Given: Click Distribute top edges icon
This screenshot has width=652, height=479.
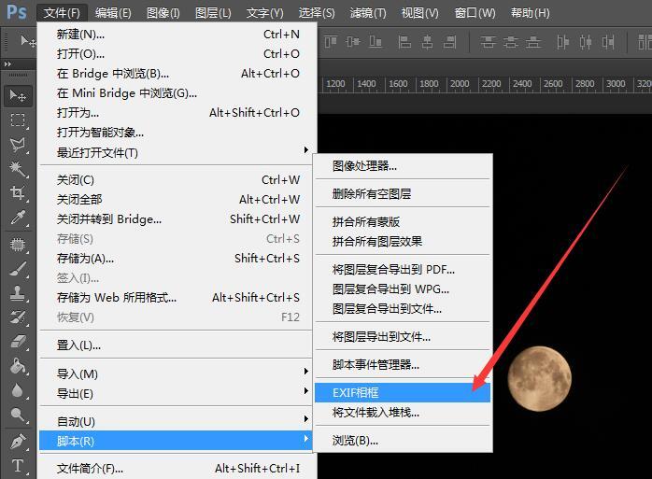Looking at the screenshot, I should click(x=489, y=42).
